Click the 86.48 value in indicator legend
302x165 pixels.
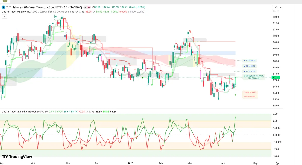(x=107, y=11)
